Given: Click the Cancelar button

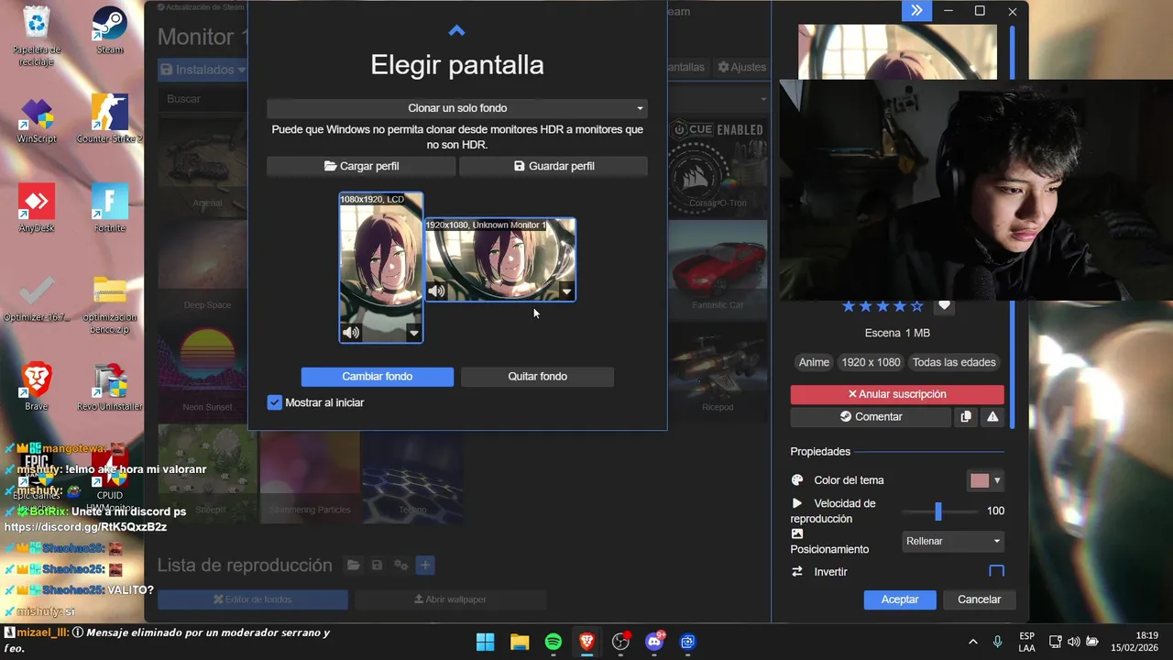Looking at the screenshot, I should (980, 599).
